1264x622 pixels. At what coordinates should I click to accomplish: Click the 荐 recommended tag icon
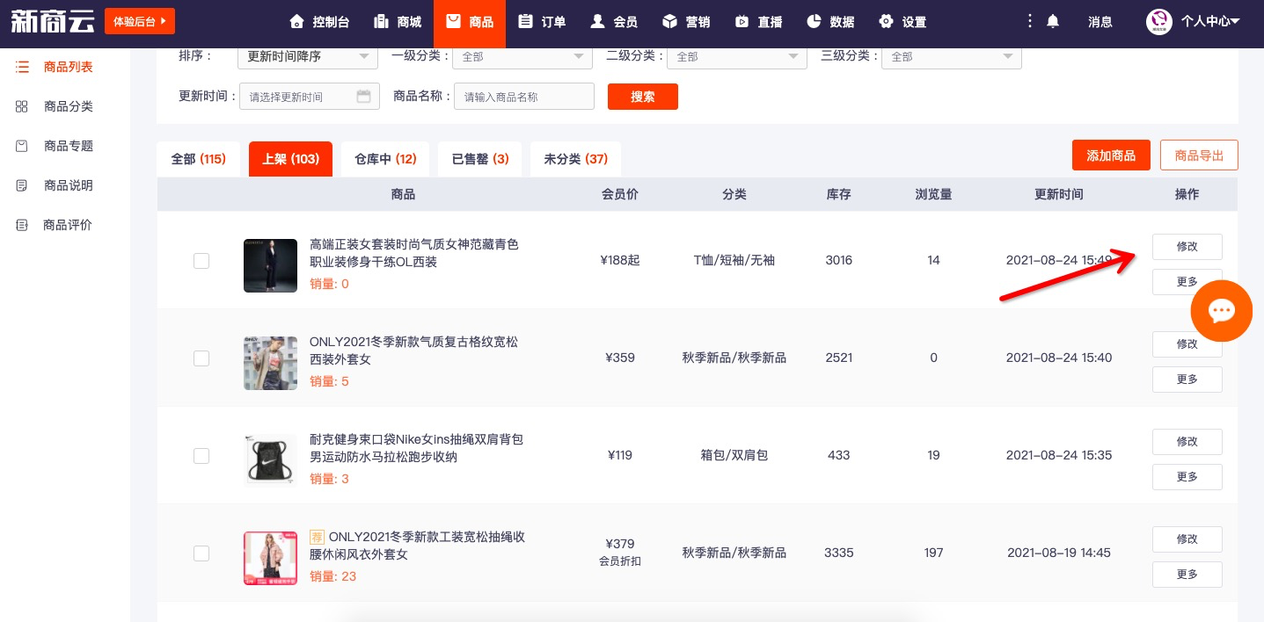318,537
